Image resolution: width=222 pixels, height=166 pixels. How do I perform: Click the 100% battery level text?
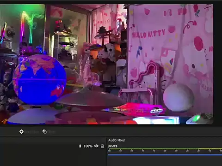click(88, 146)
